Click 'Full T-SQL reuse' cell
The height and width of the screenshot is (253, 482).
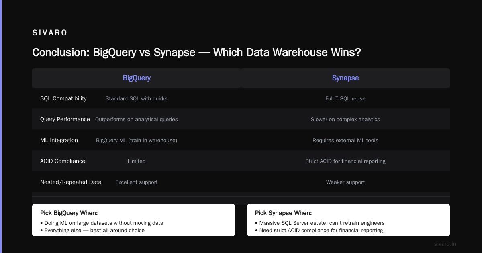(x=345, y=98)
